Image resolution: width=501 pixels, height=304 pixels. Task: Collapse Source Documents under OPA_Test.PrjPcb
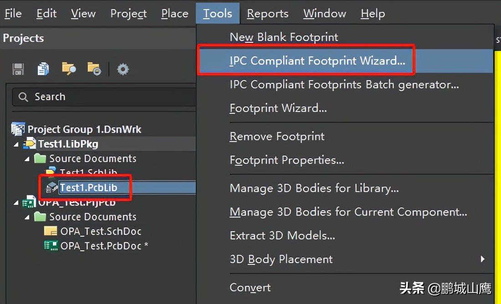tap(27, 218)
